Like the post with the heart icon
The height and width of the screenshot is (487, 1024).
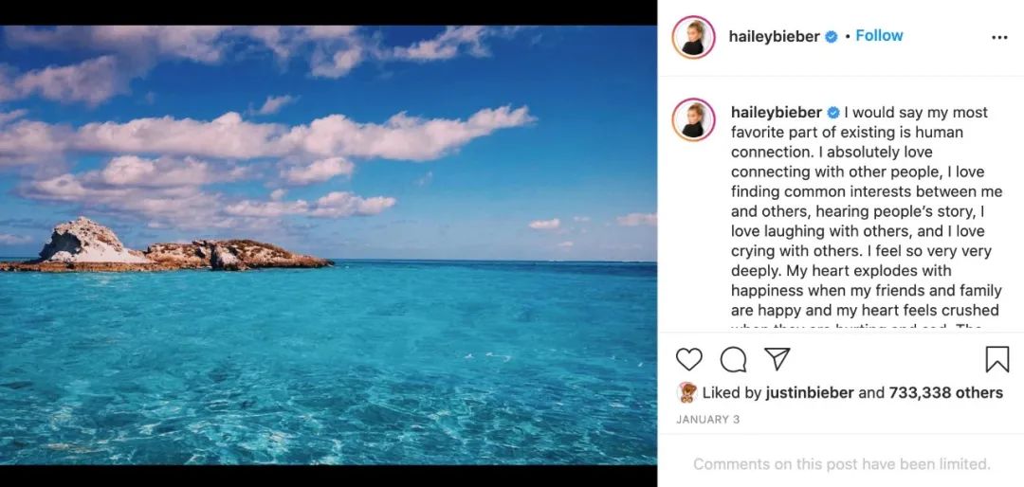pyautogui.click(x=688, y=359)
